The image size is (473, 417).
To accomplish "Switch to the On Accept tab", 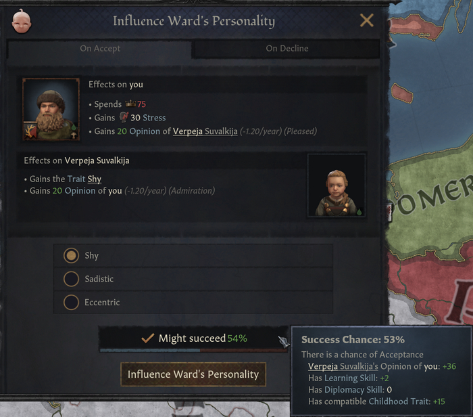I will point(100,48).
